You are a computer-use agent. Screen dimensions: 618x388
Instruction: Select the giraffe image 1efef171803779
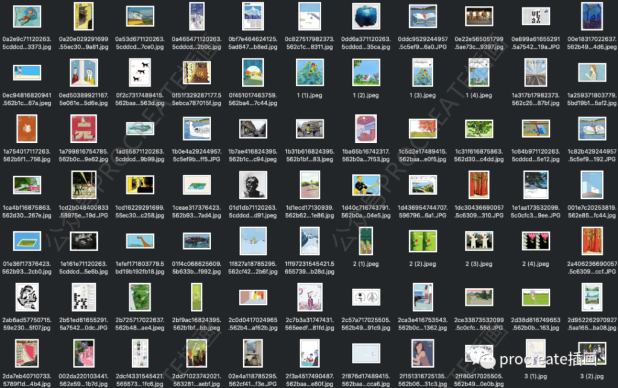tap(139, 242)
